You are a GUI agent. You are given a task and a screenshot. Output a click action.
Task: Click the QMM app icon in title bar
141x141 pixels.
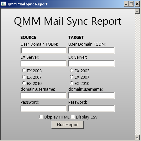pyautogui.click(x=3, y=4)
